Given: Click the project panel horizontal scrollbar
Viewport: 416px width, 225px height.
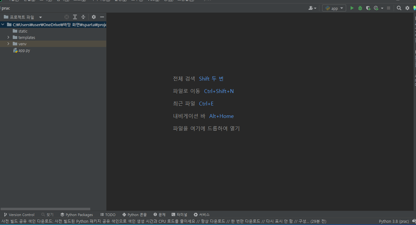Looking at the screenshot, I should [45, 209].
